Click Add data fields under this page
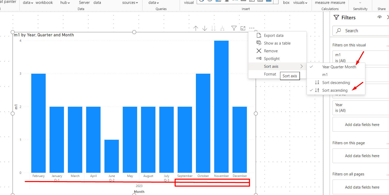Image resolution: width=389 pixels, height=195 pixels. [361, 156]
